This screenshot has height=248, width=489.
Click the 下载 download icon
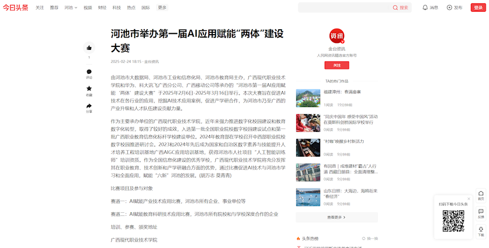tap(481, 229)
